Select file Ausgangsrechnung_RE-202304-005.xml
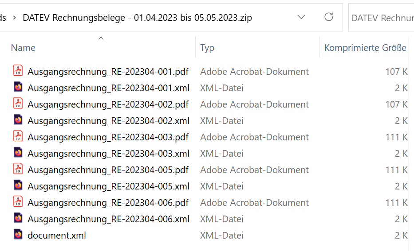The image size is (414, 251). pyautogui.click(x=108, y=186)
